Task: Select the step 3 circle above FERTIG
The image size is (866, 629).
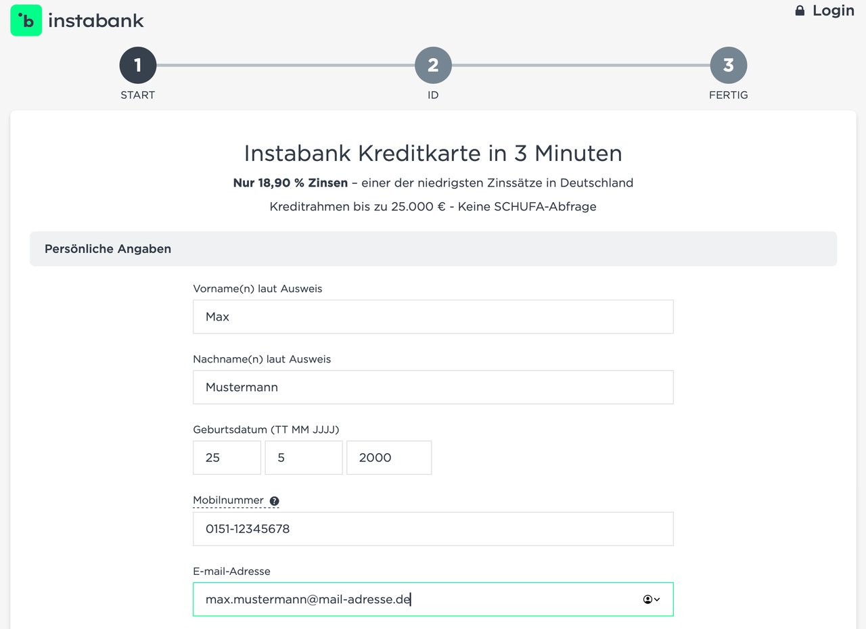Action: pos(728,65)
